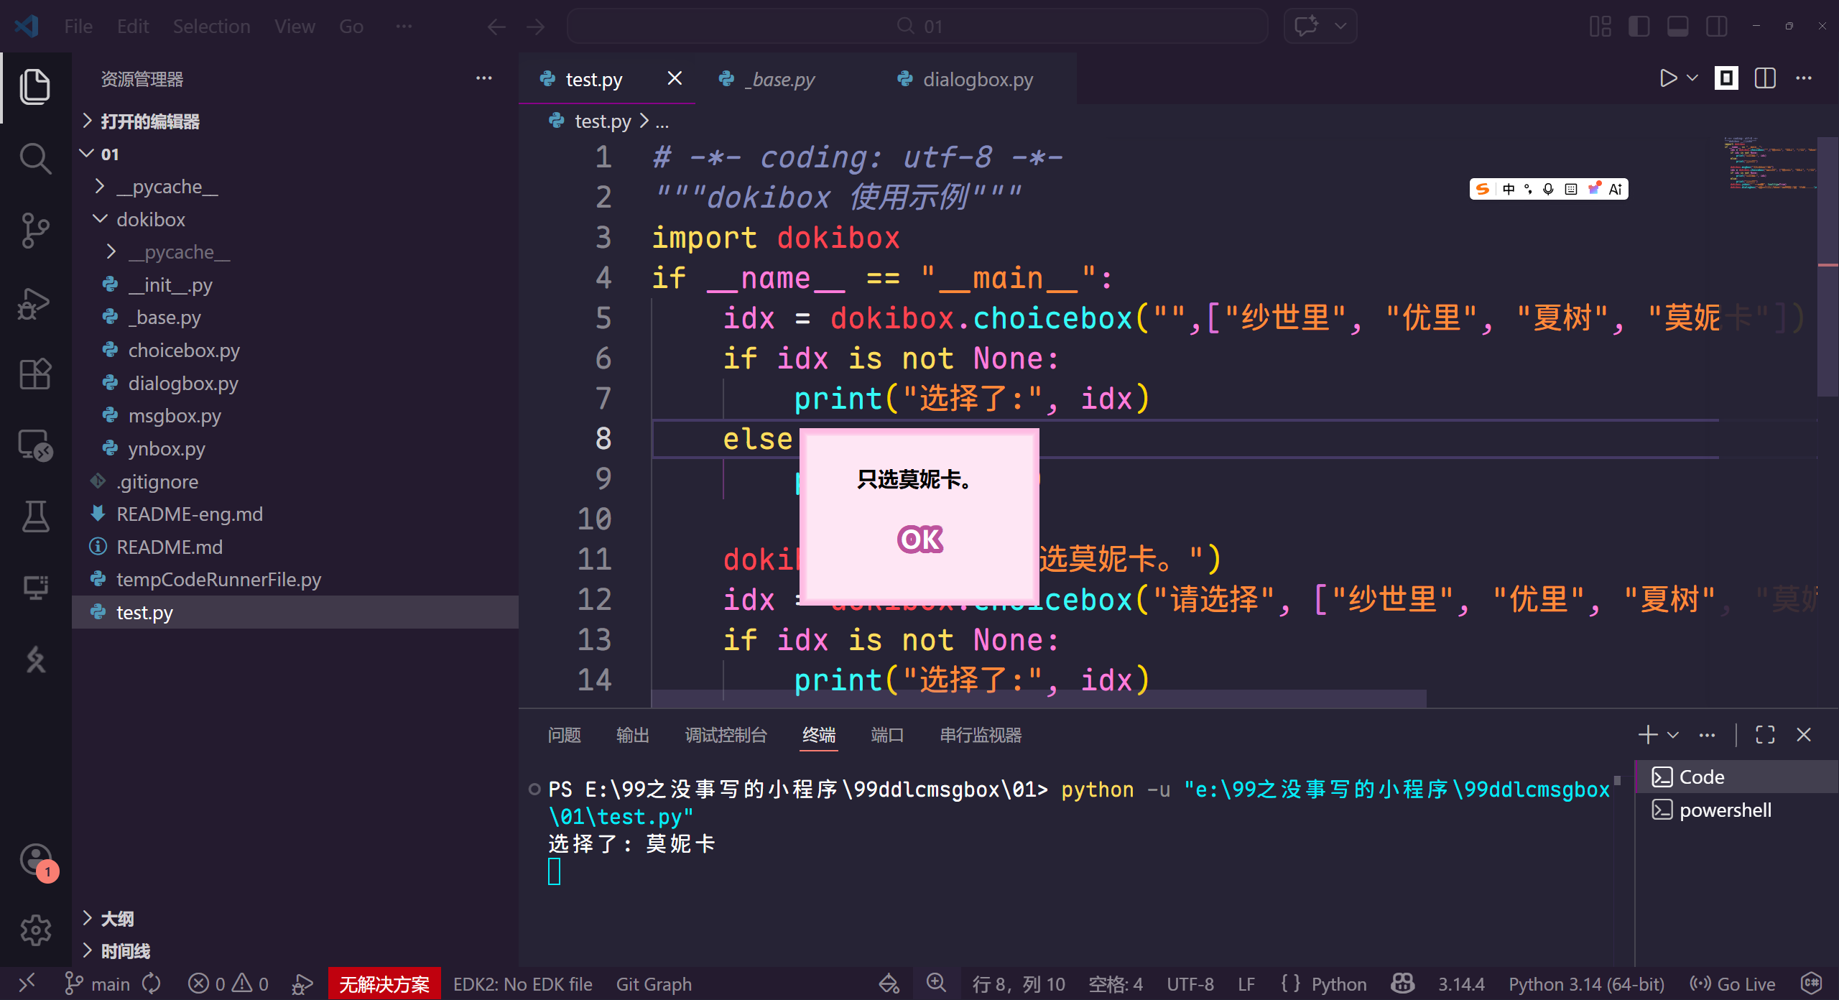Open the Copilot chat dropdown arrow
Image resolution: width=1839 pixels, height=1000 pixels.
coord(1340,27)
